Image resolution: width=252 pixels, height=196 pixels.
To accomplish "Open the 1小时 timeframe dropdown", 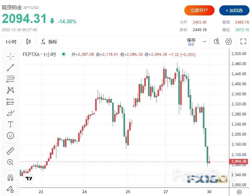I will pyautogui.click(x=11, y=42).
